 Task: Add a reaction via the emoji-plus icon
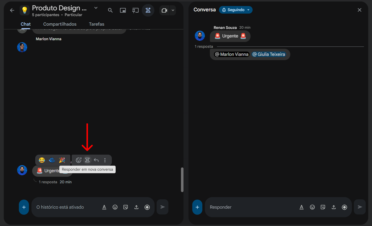point(79,160)
